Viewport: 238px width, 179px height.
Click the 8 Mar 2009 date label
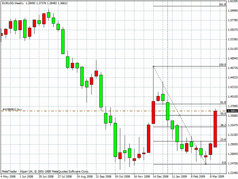[217, 176]
